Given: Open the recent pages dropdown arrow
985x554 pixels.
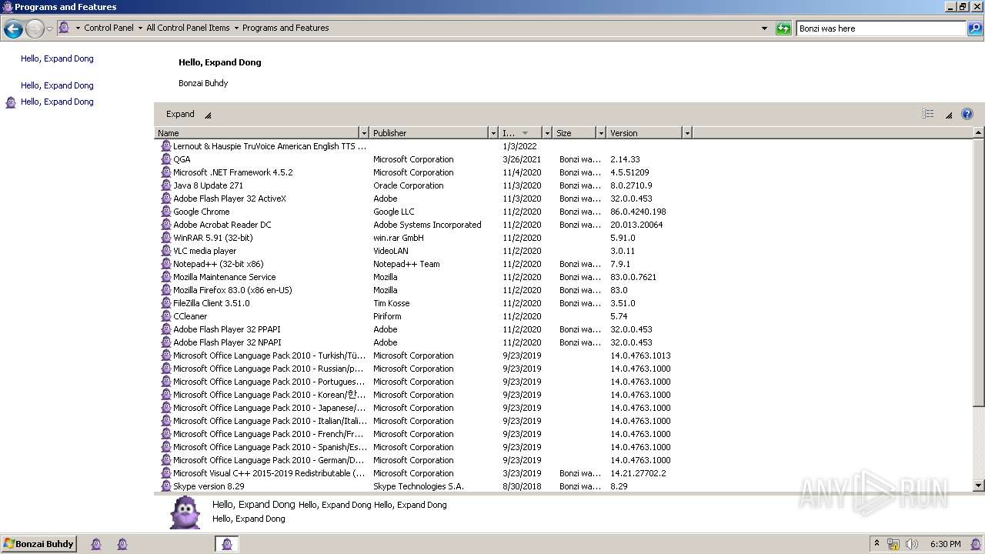Looking at the screenshot, I should tap(49, 29).
